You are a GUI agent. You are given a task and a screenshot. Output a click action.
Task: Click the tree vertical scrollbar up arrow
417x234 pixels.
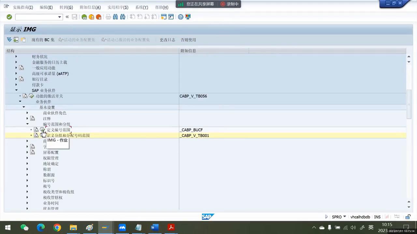(x=409, y=57)
